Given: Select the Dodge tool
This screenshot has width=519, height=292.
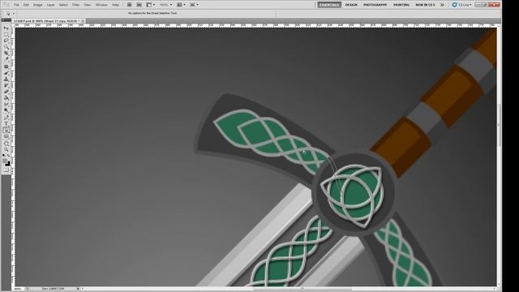Looking at the screenshot, I should coord(6,109).
